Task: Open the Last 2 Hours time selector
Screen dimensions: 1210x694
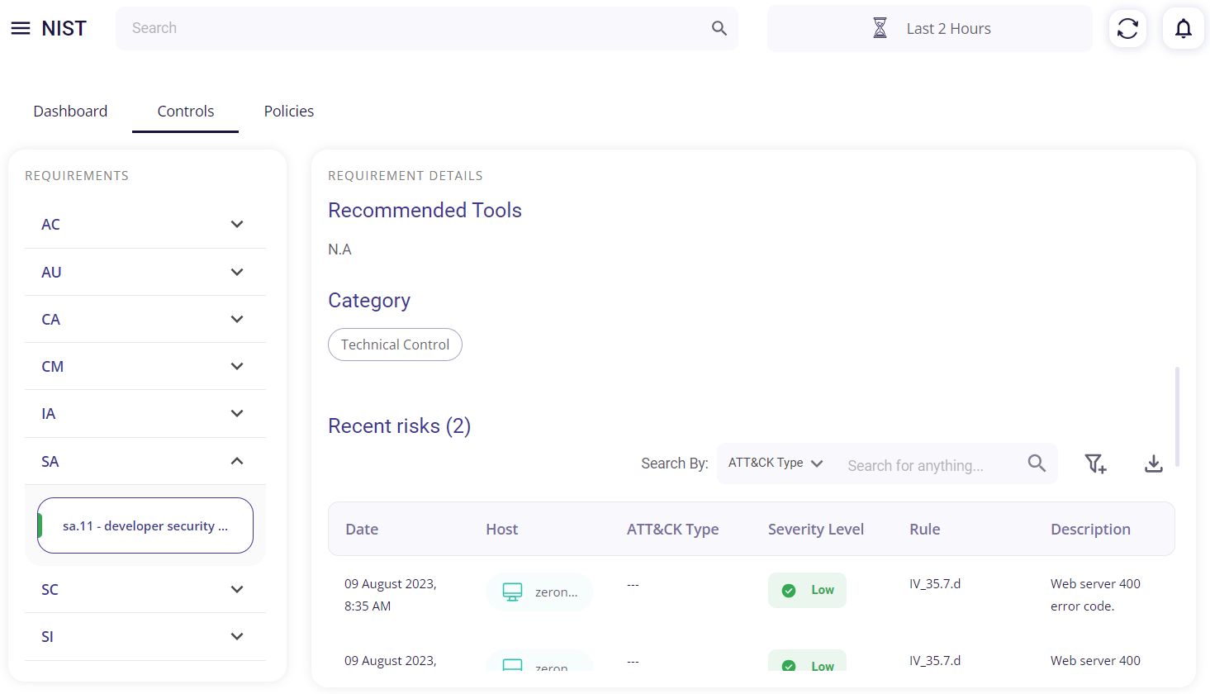Action: pyautogui.click(x=930, y=28)
